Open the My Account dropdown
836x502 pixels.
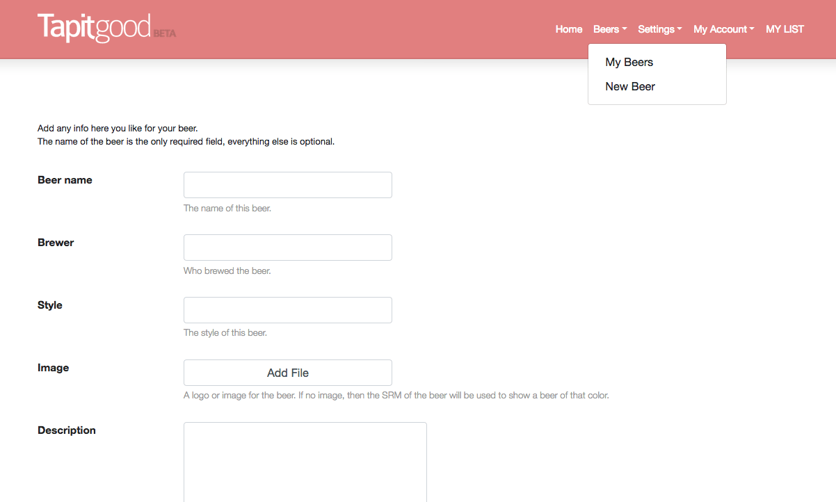723,29
